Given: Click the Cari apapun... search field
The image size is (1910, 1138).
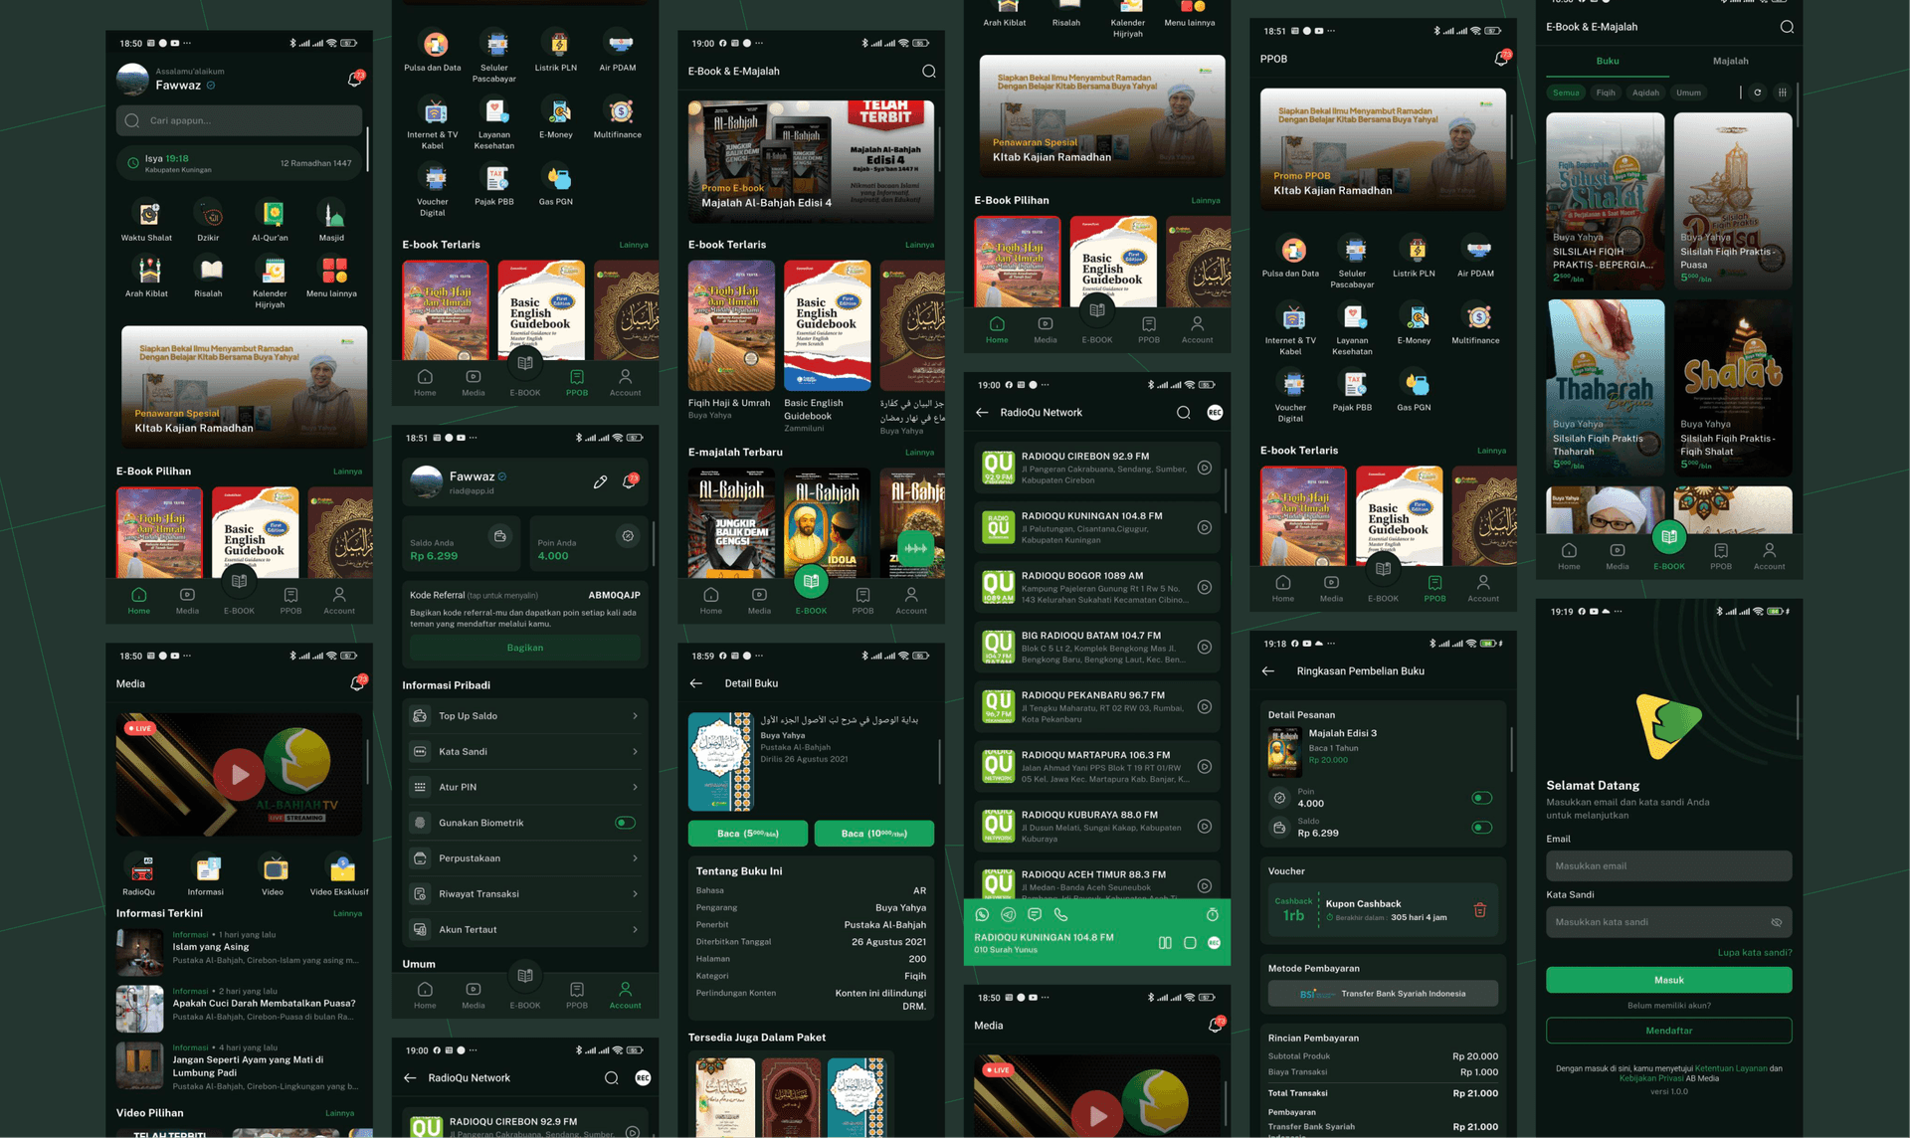Looking at the screenshot, I should pyautogui.click(x=239, y=120).
